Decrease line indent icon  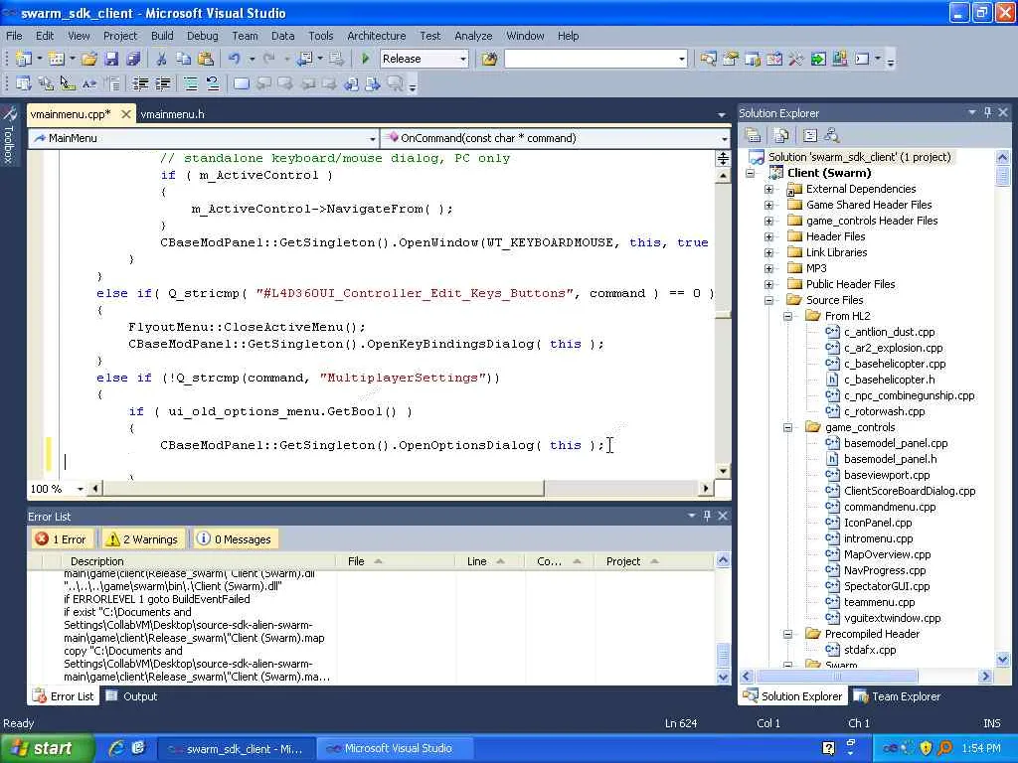(x=140, y=83)
